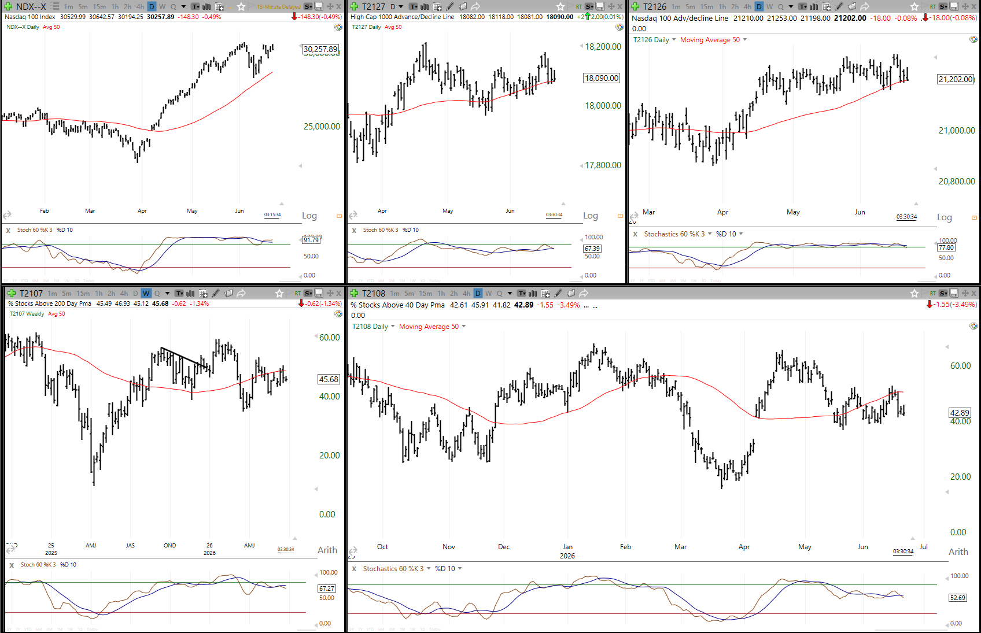Screen dimensions: 981x633
Task: Click the 15-Minute Delayed label on NDX--X
Action: [x=278, y=7]
